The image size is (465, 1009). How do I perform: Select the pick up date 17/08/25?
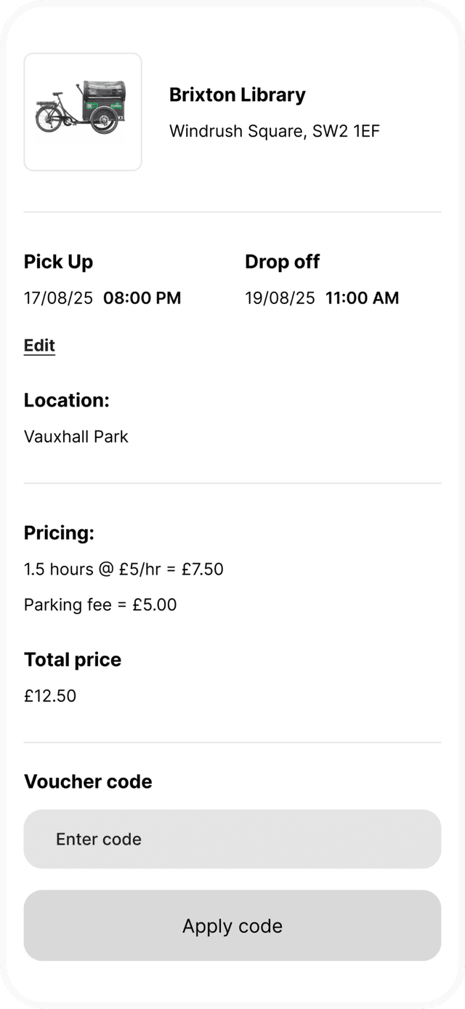(x=58, y=298)
